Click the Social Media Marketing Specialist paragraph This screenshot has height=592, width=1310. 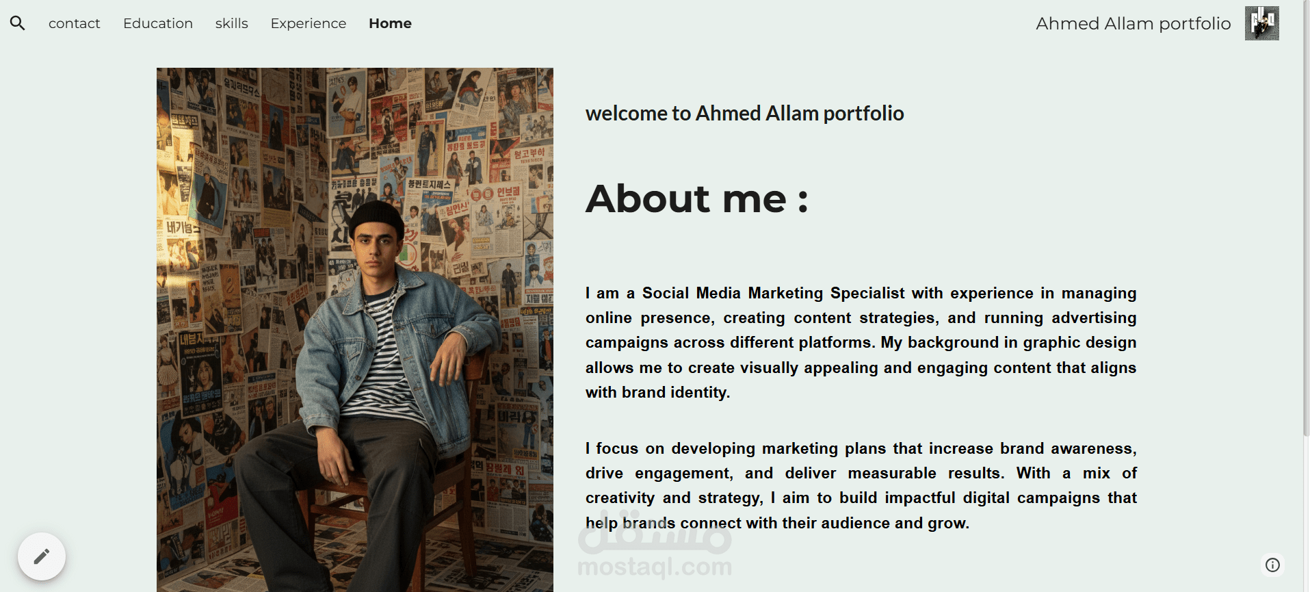click(x=861, y=342)
